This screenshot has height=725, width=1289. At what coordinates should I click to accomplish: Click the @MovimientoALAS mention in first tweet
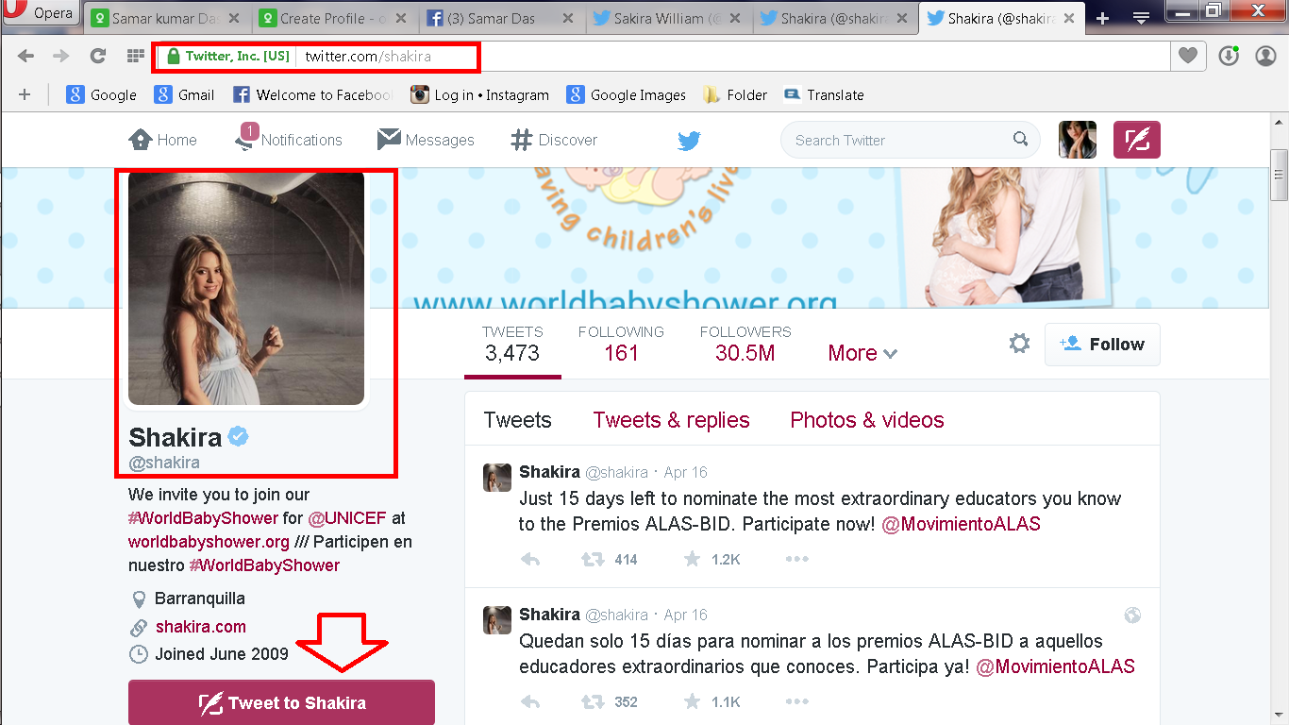pos(961,524)
